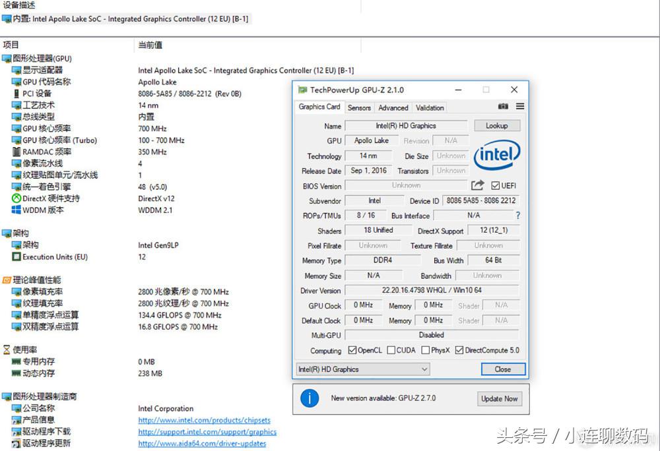Open the GPU-Z hamburger menu icon
This screenshot has height=451, width=660.
point(520,106)
